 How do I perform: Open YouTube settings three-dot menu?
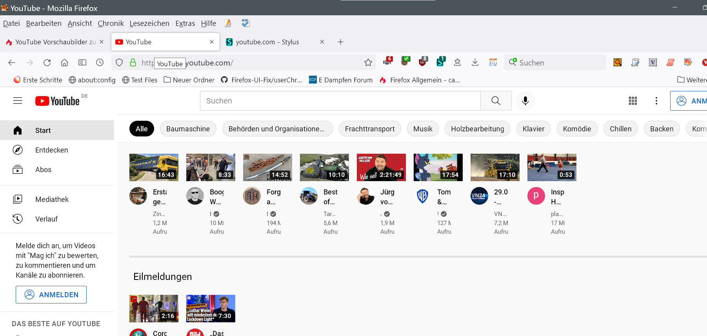[656, 101]
